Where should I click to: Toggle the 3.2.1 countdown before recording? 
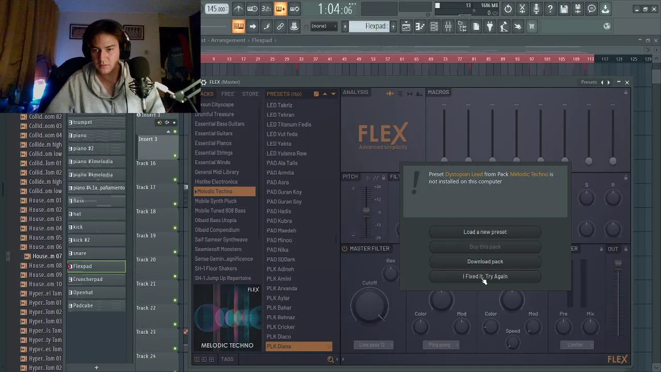coord(266,9)
